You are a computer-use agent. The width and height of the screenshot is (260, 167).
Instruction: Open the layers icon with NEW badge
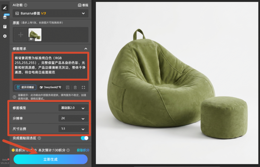point(5,17)
